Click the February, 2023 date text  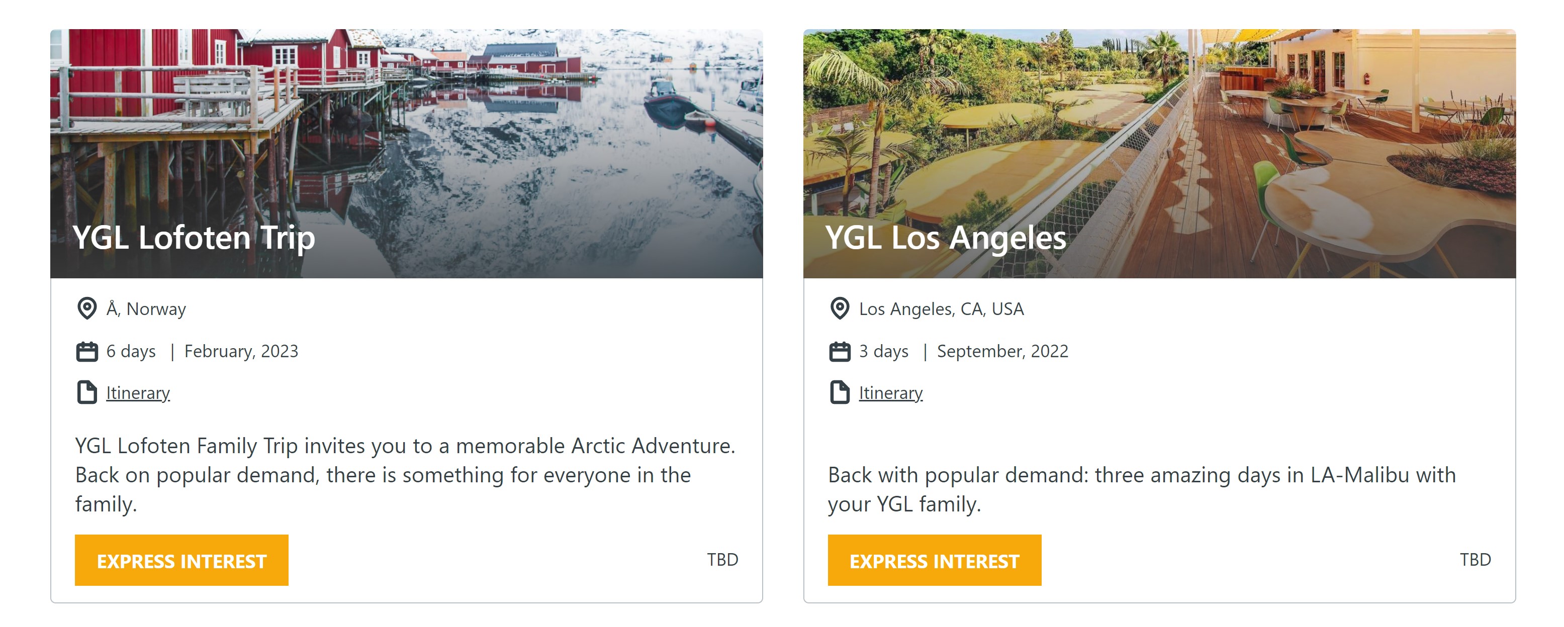click(241, 352)
